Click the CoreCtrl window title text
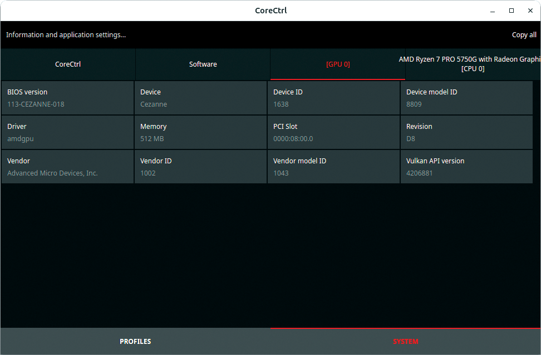This screenshot has height=355, width=541. (271, 11)
